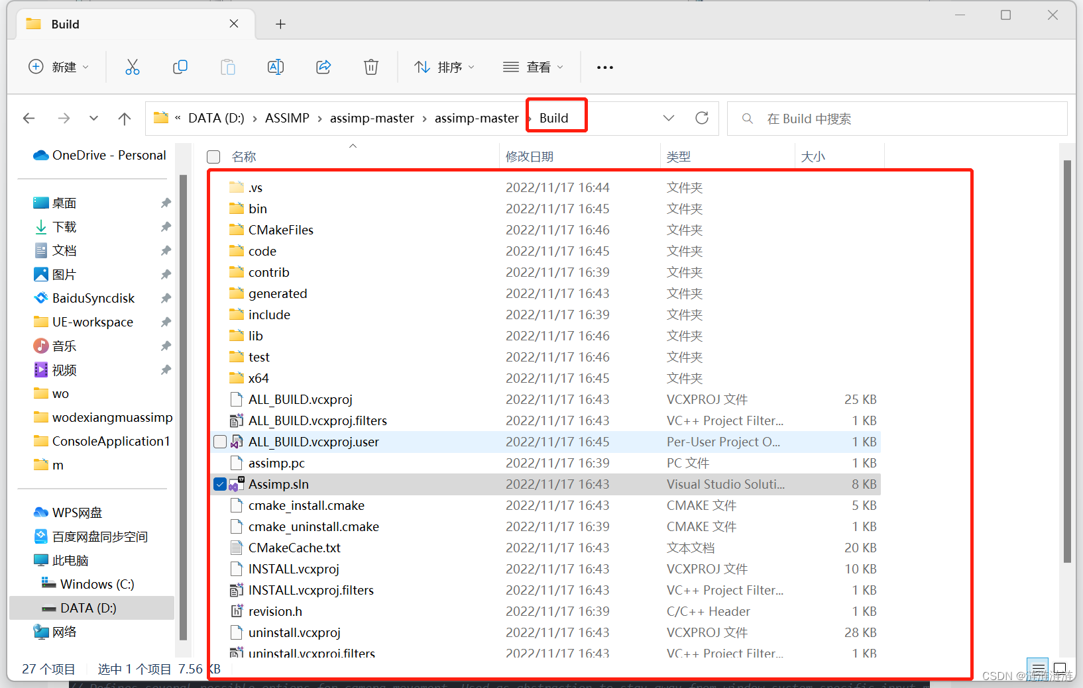Refresh the current folder view
Image resolution: width=1083 pixels, height=688 pixels.
pos(702,118)
